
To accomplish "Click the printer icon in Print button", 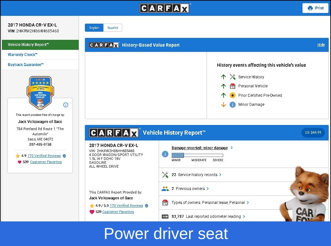I will tap(310, 8).
